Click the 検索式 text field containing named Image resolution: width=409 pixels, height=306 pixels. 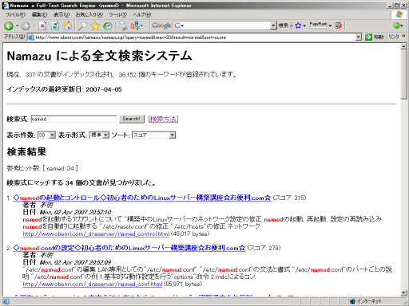(73, 119)
